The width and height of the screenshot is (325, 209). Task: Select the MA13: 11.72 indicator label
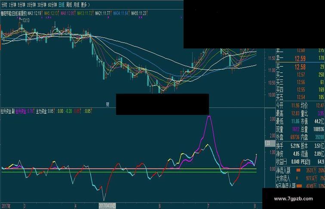click(85, 13)
